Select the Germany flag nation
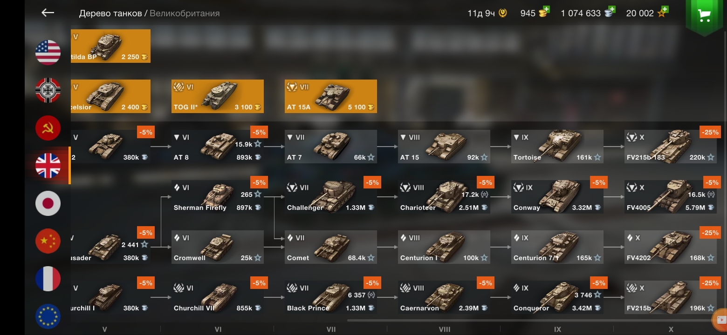The width and height of the screenshot is (727, 335). [48, 90]
